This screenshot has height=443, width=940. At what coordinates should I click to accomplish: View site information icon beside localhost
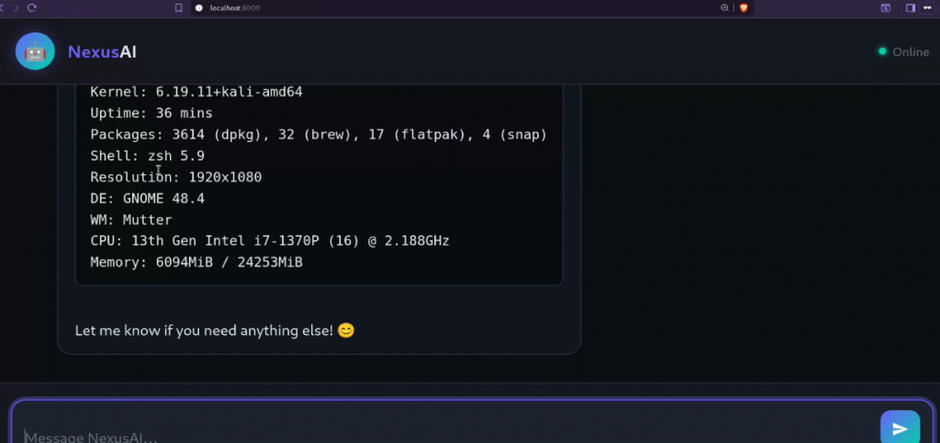[x=197, y=7]
